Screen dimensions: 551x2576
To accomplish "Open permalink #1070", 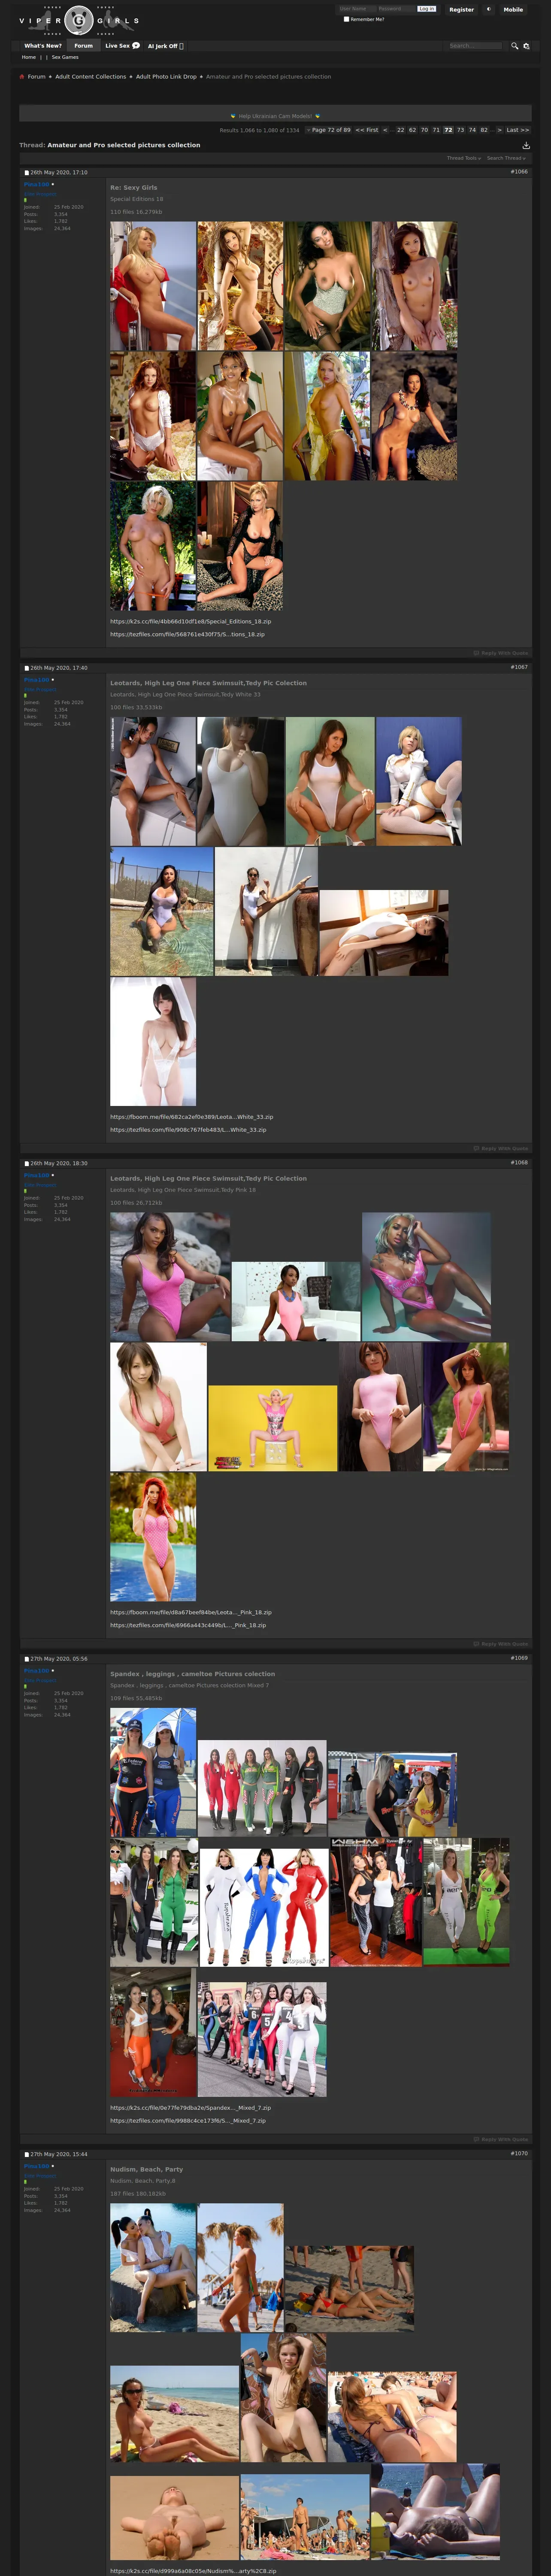I will [x=519, y=2154].
